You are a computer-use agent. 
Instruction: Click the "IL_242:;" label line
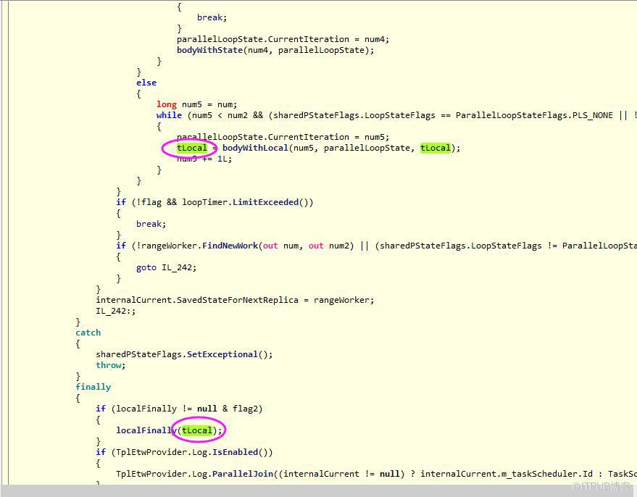116,311
